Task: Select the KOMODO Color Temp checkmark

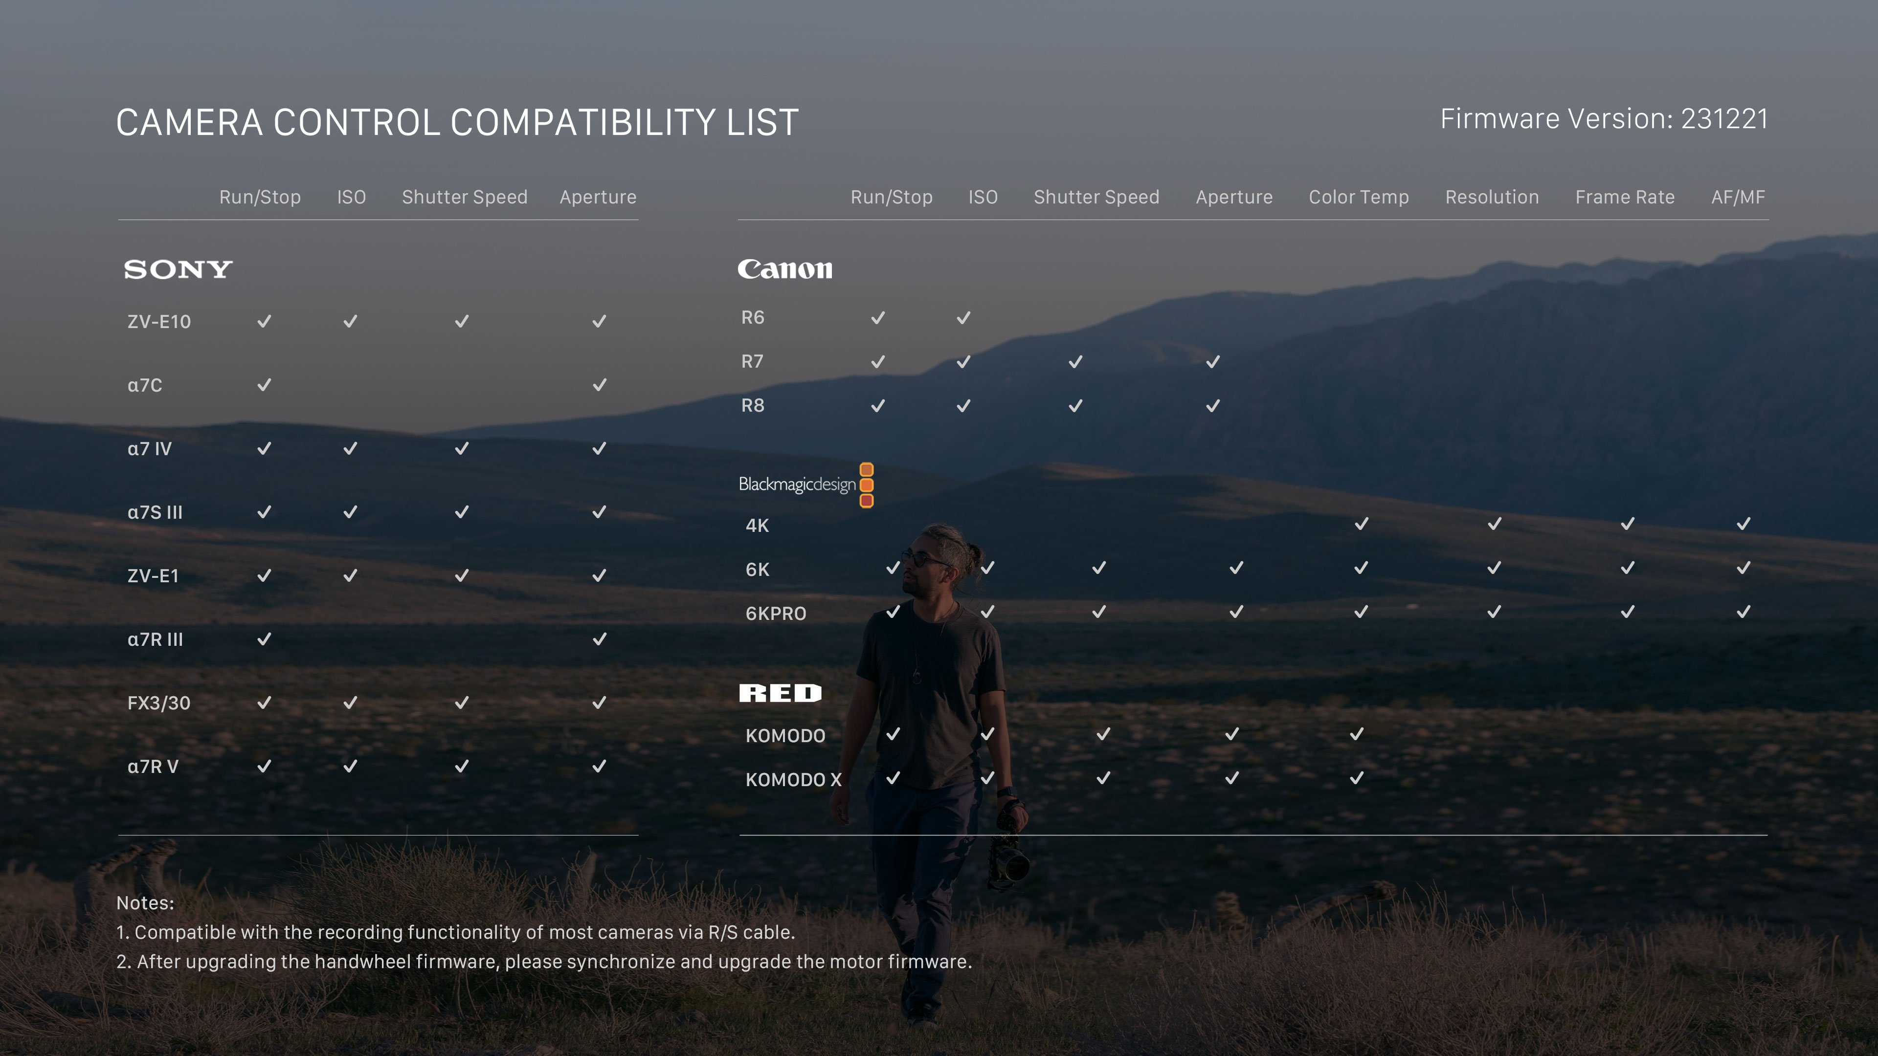Action: click(x=1357, y=734)
